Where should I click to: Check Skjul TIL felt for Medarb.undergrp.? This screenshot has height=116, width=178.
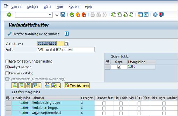139,108
